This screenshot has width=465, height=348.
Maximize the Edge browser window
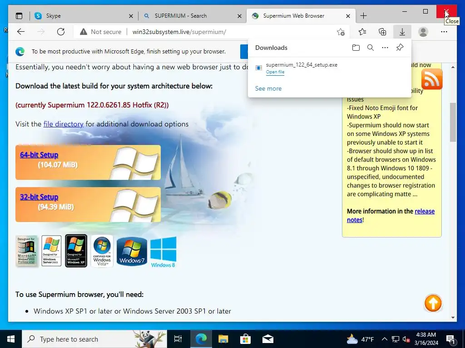tap(425, 11)
